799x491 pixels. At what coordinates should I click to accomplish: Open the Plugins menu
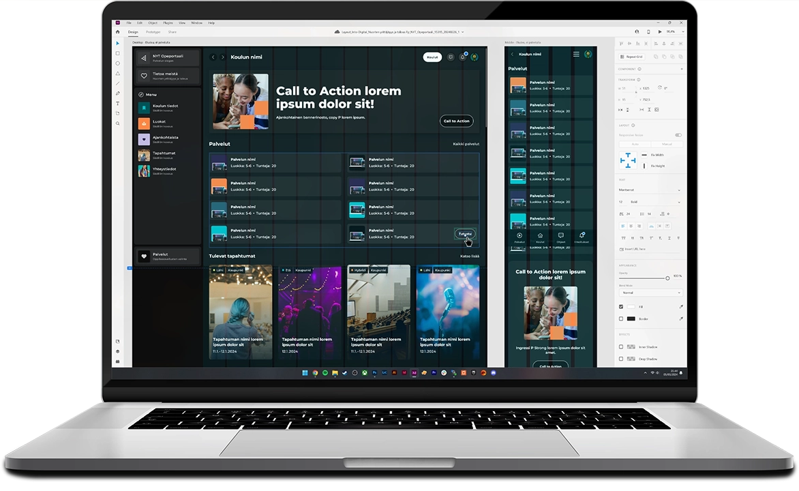[x=168, y=23]
